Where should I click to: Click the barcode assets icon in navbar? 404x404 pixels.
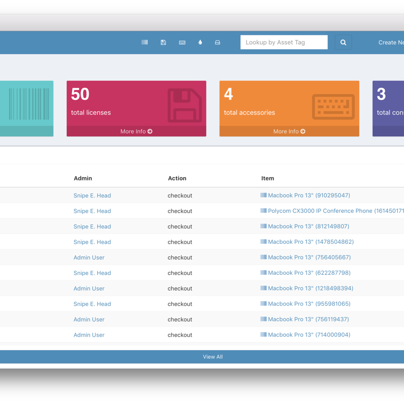pos(145,42)
